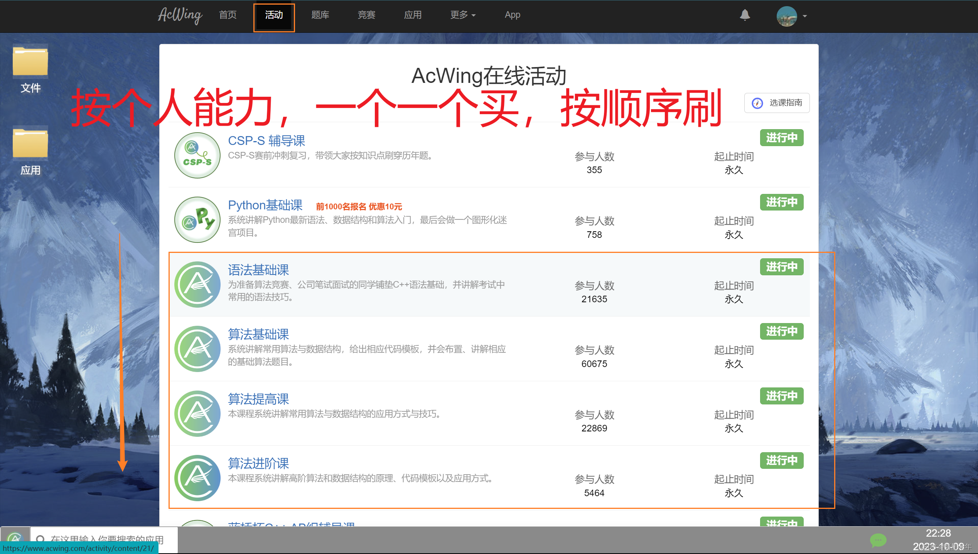Click the CSP-S赛前冲刺复习 description text
The width and height of the screenshot is (978, 554).
point(332,156)
